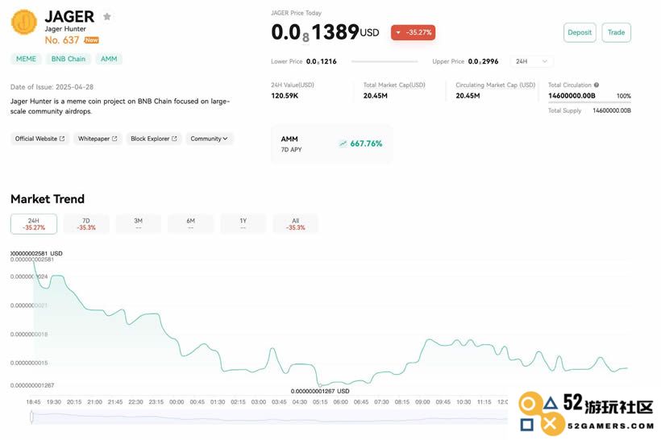Viewport: 661px width, 440px height.
Task: Click the chart range slider left handle
Action: click(x=32, y=417)
